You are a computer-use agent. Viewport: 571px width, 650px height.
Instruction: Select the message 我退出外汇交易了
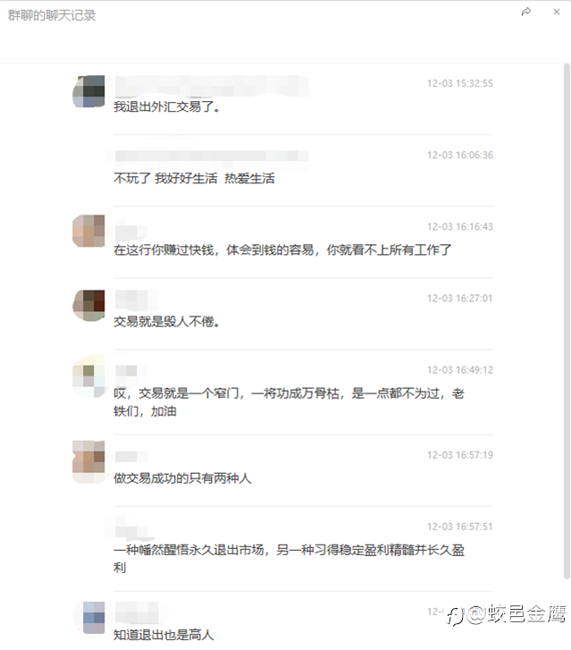tap(166, 106)
